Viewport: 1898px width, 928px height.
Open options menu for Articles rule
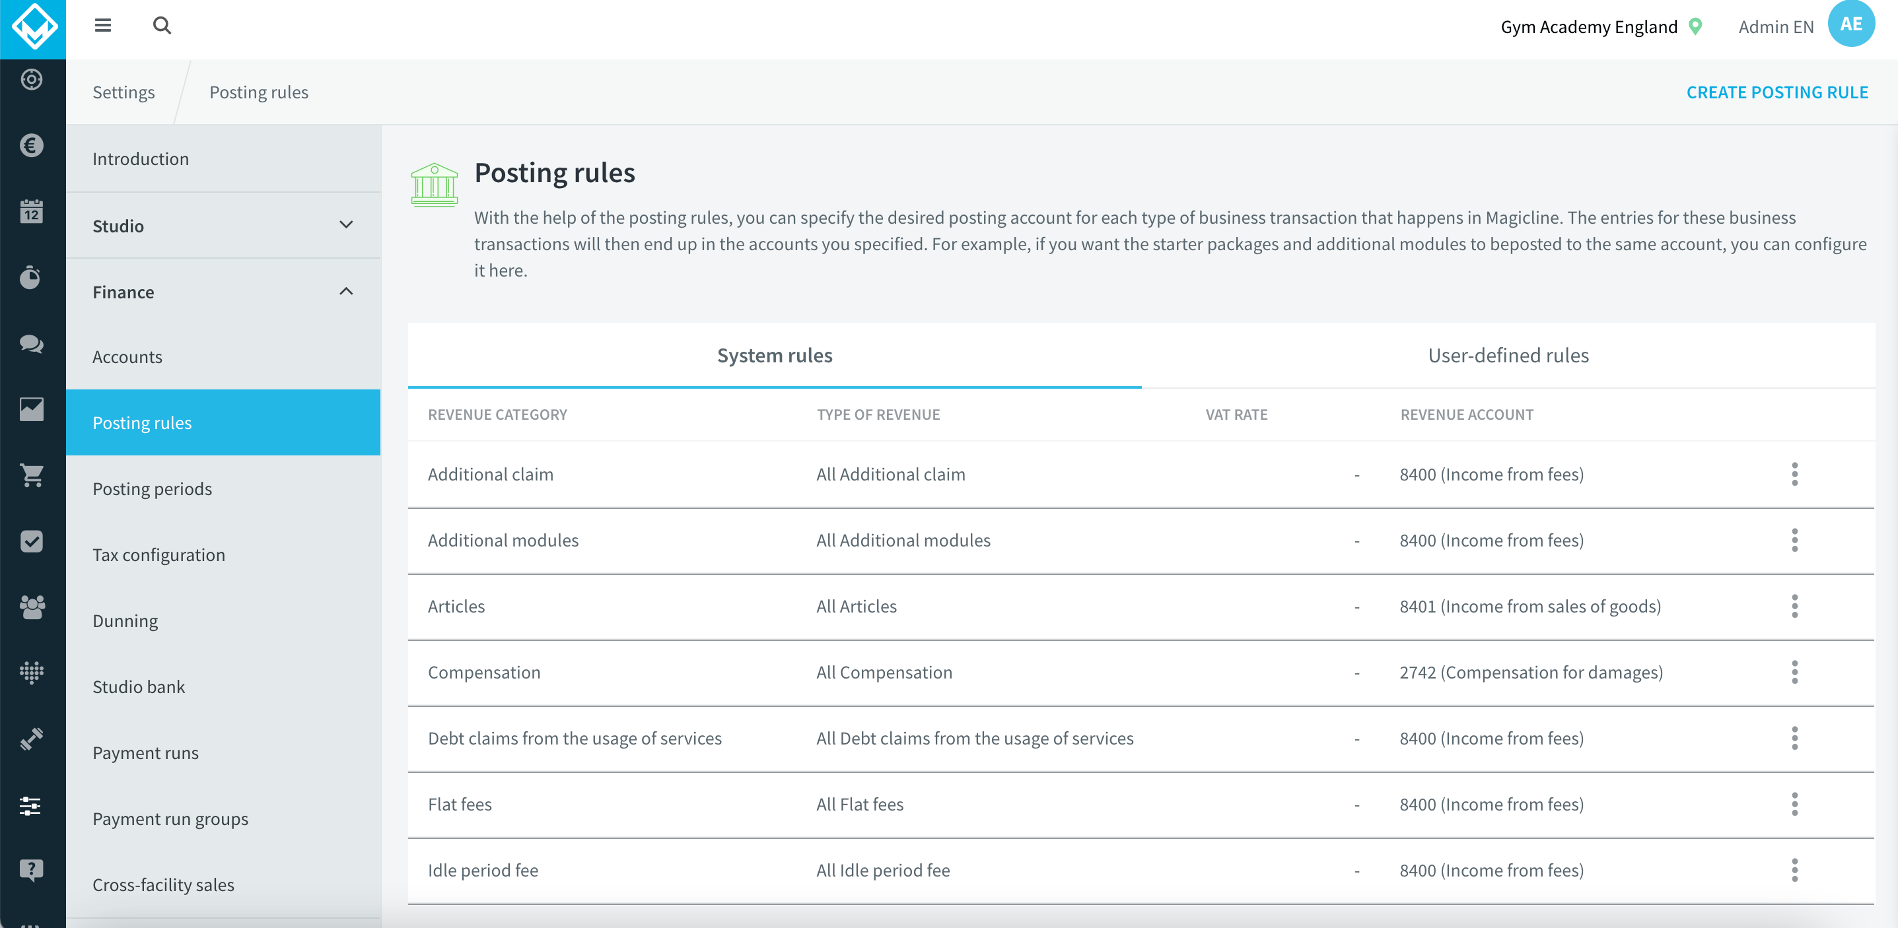1794,606
